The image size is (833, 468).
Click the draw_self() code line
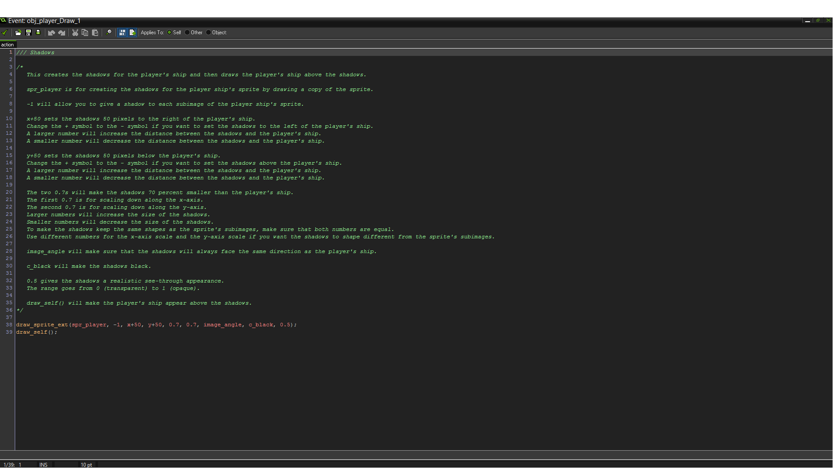(x=37, y=332)
